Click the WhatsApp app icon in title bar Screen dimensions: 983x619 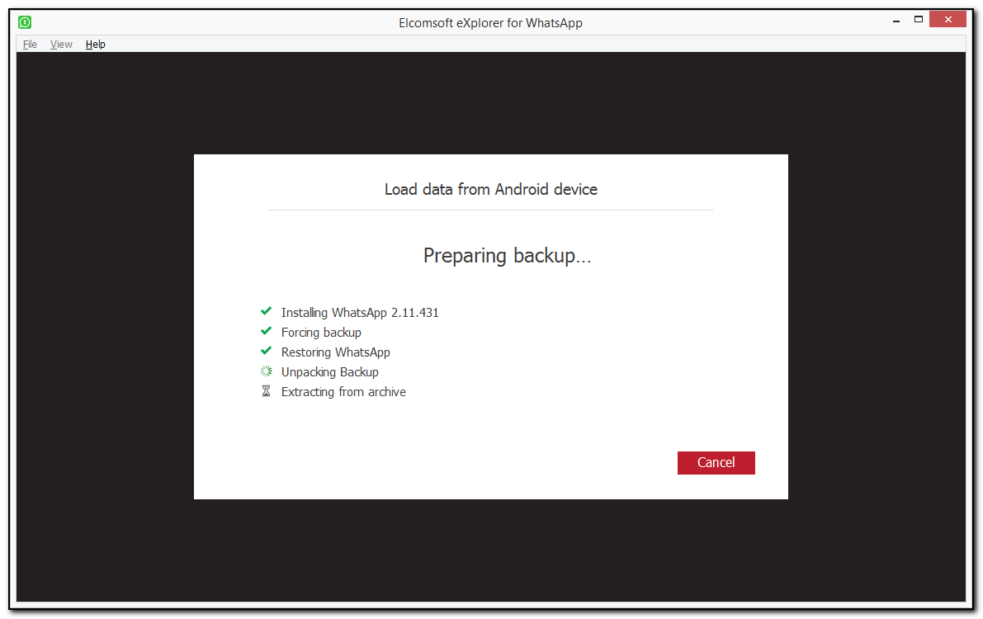(x=25, y=21)
